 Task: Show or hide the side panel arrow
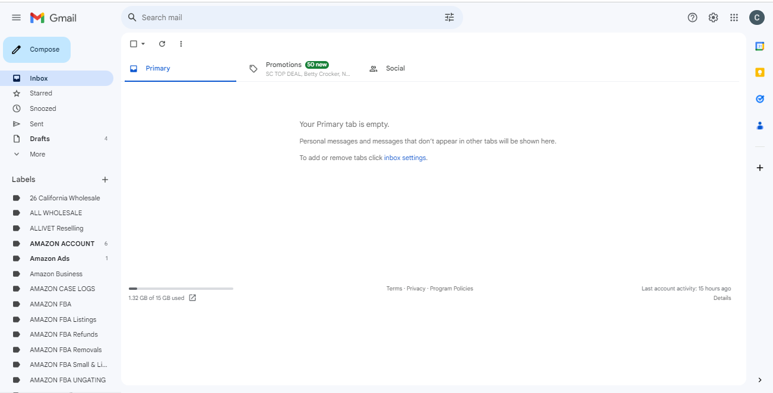coord(760,380)
